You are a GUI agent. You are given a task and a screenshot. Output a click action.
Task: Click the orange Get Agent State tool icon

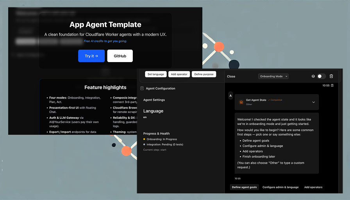pyautogui.click(x=241, y=102)
